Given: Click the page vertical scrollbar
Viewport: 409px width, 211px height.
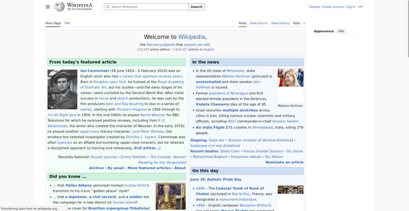Looking at the screenshot, I should point(407,29).
